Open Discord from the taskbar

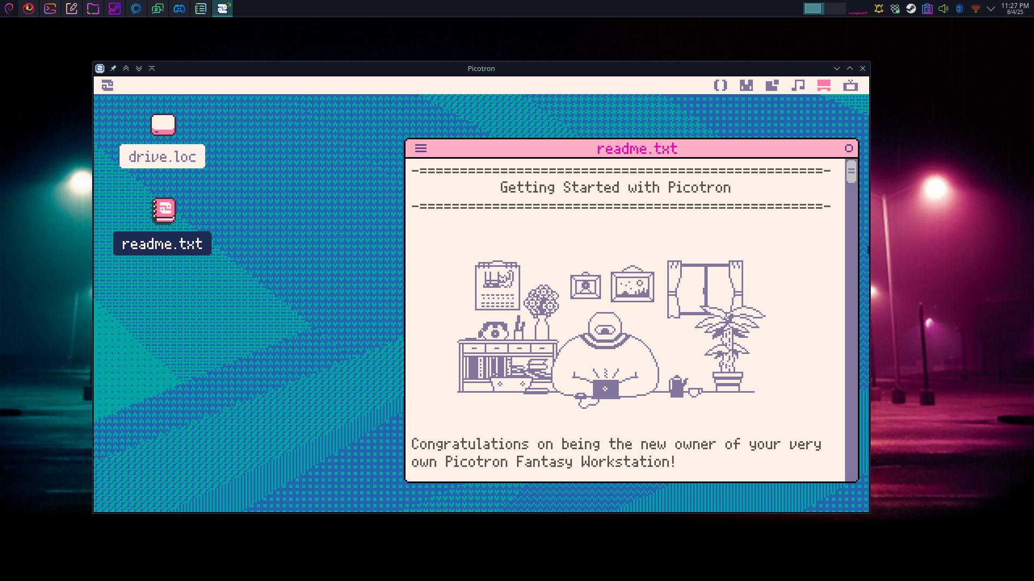pos(179,9)
